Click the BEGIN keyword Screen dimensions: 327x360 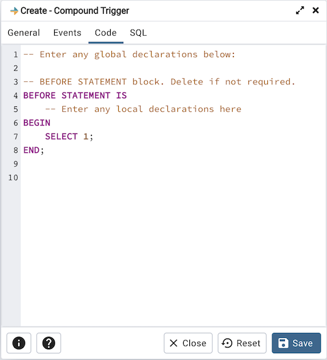[x=36, y=123]
